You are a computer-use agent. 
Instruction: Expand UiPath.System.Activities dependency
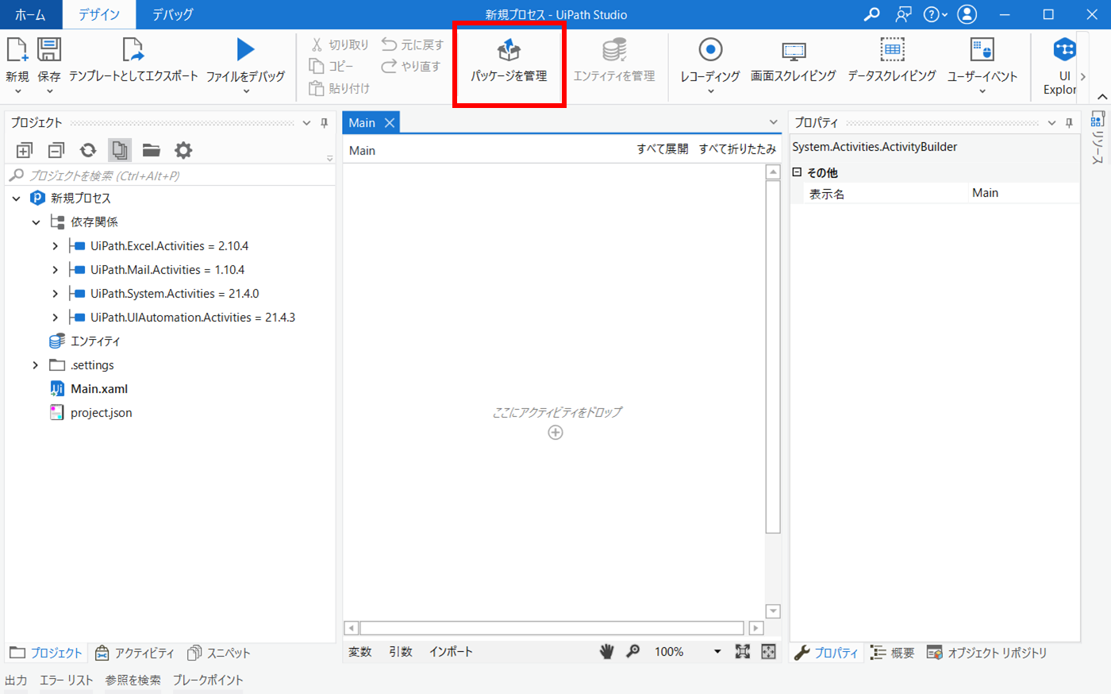[x=55, y=294]
